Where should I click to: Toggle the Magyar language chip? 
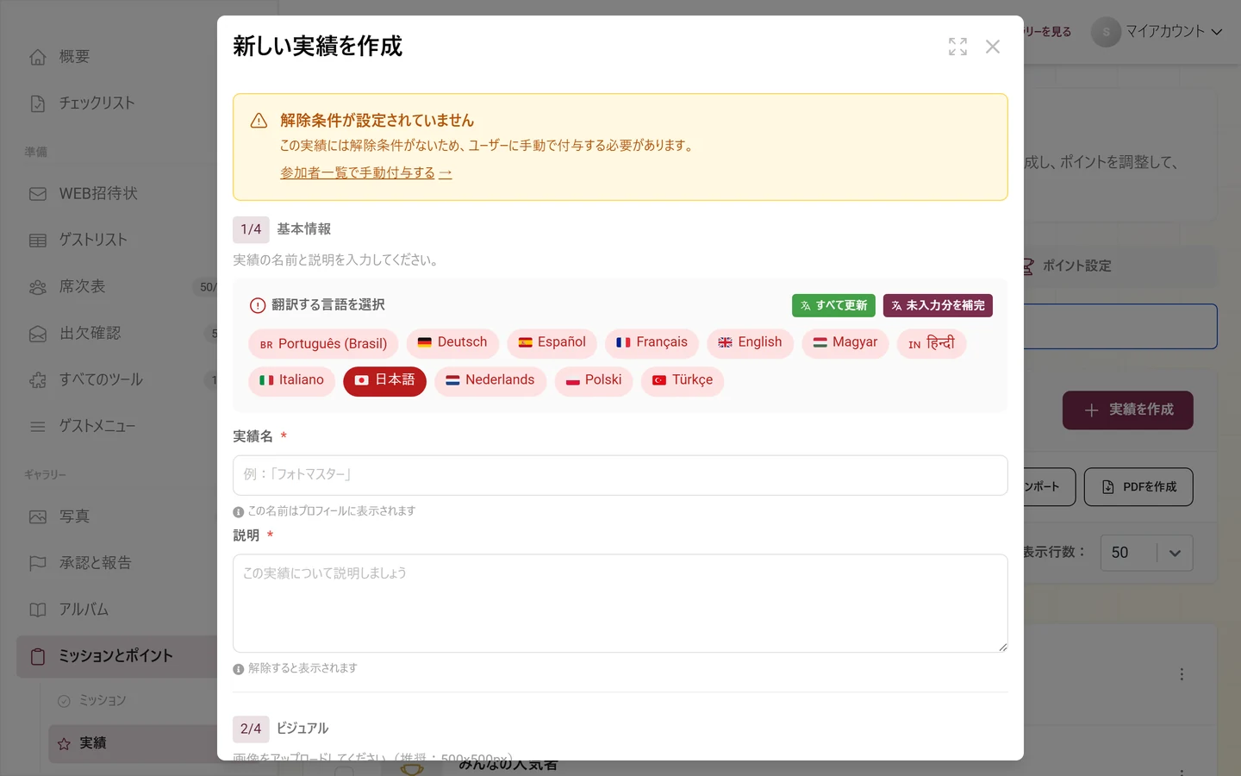point(845,342)
